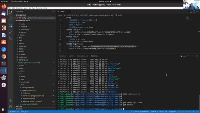Launch Firefox from the Ubuntu dock
200x113 pixels.
point(4,6)
